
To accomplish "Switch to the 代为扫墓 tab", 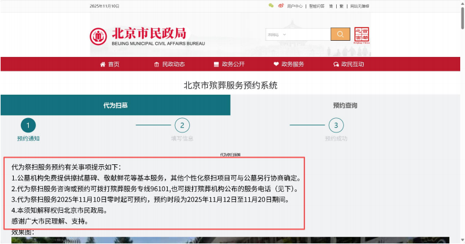I will pyautogui.click(x=115, y=106).
